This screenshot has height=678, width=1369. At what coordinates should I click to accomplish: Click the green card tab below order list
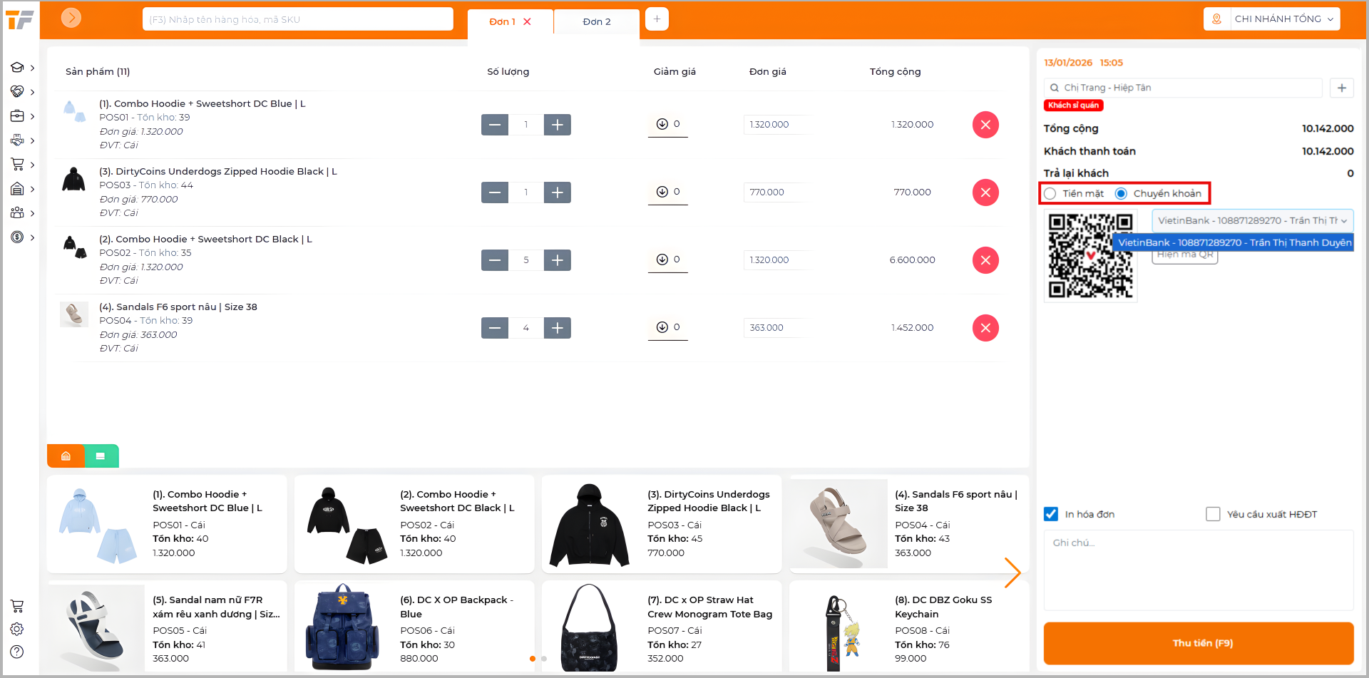[101, 456]
